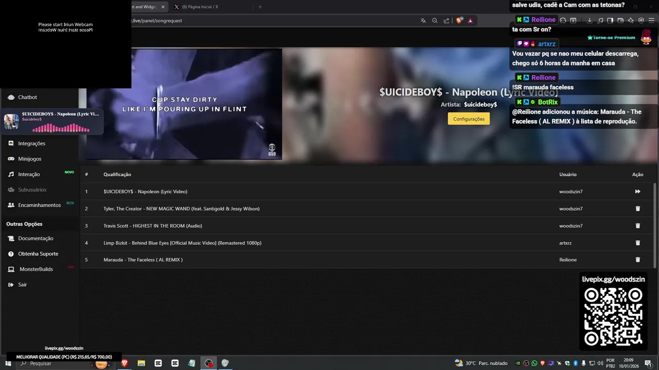Click the Minijogos gamepad icon
The image size is (659, 370).
(11, 159)
